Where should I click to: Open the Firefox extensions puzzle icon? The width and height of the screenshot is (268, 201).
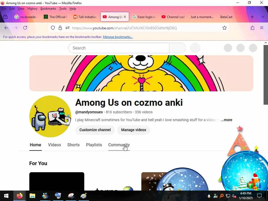click(252, 28)
